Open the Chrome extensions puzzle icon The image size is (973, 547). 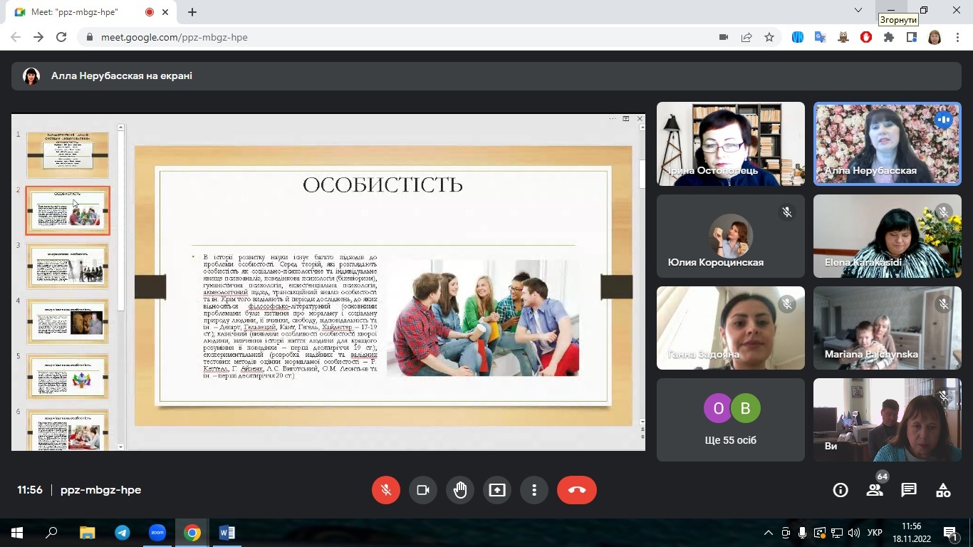[x=888, y=37]
